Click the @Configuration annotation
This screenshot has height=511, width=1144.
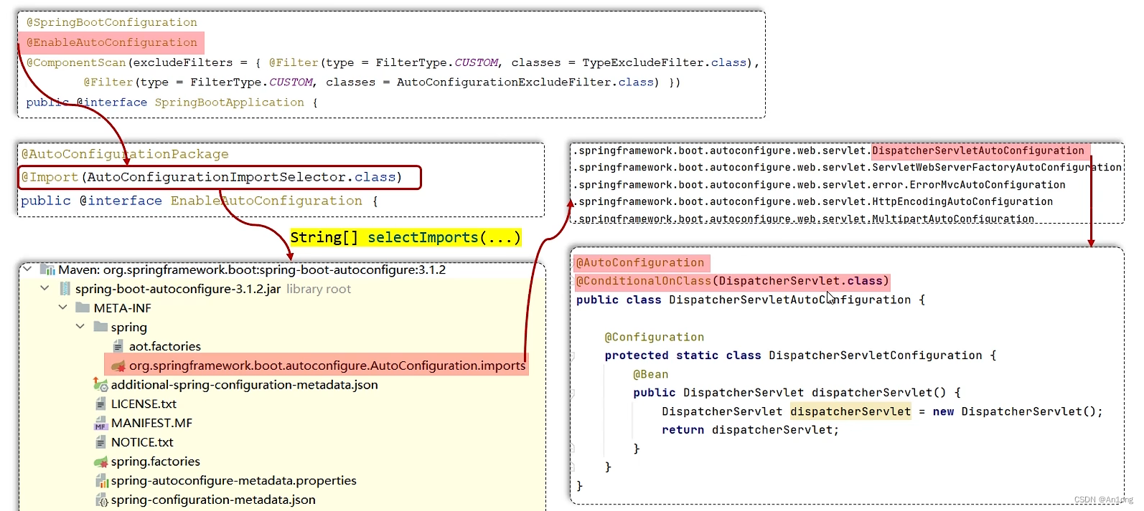(655, 337)
